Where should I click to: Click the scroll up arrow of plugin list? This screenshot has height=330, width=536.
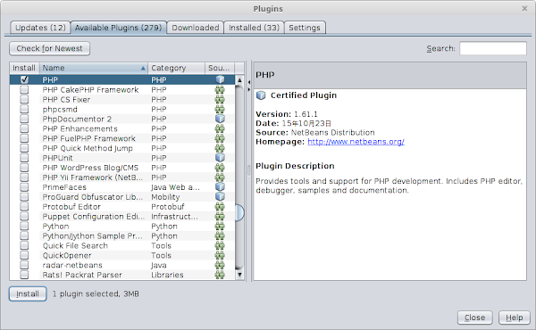pos(239,80)
